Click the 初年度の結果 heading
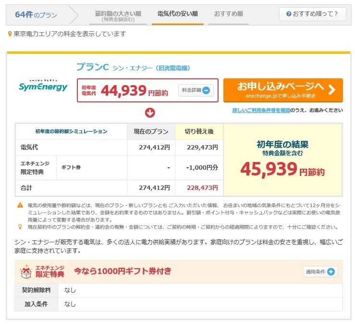Screen dimensions: 355x324 pos(282,144)
